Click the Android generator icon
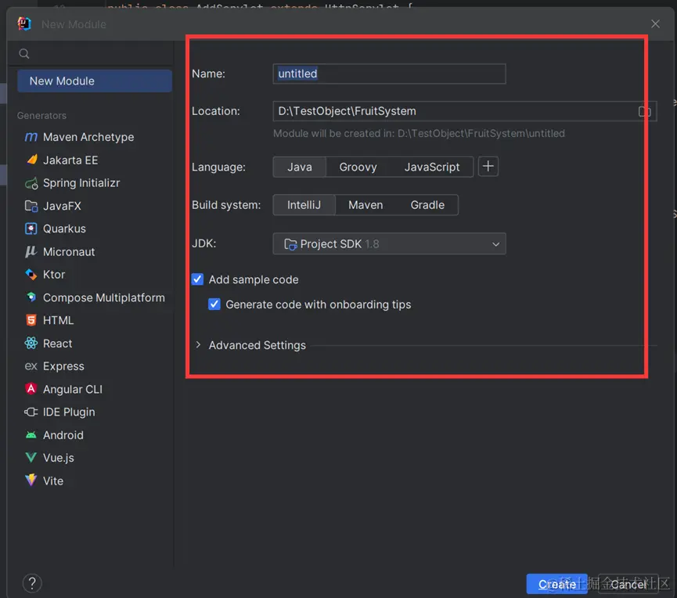 [x=31, y=434]
